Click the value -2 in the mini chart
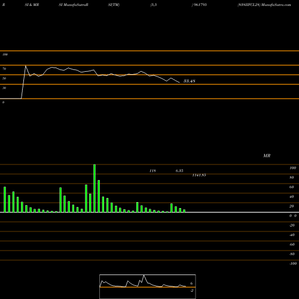Image resolution: width=299 pixels, height=299 pixels. coord(191,291)
